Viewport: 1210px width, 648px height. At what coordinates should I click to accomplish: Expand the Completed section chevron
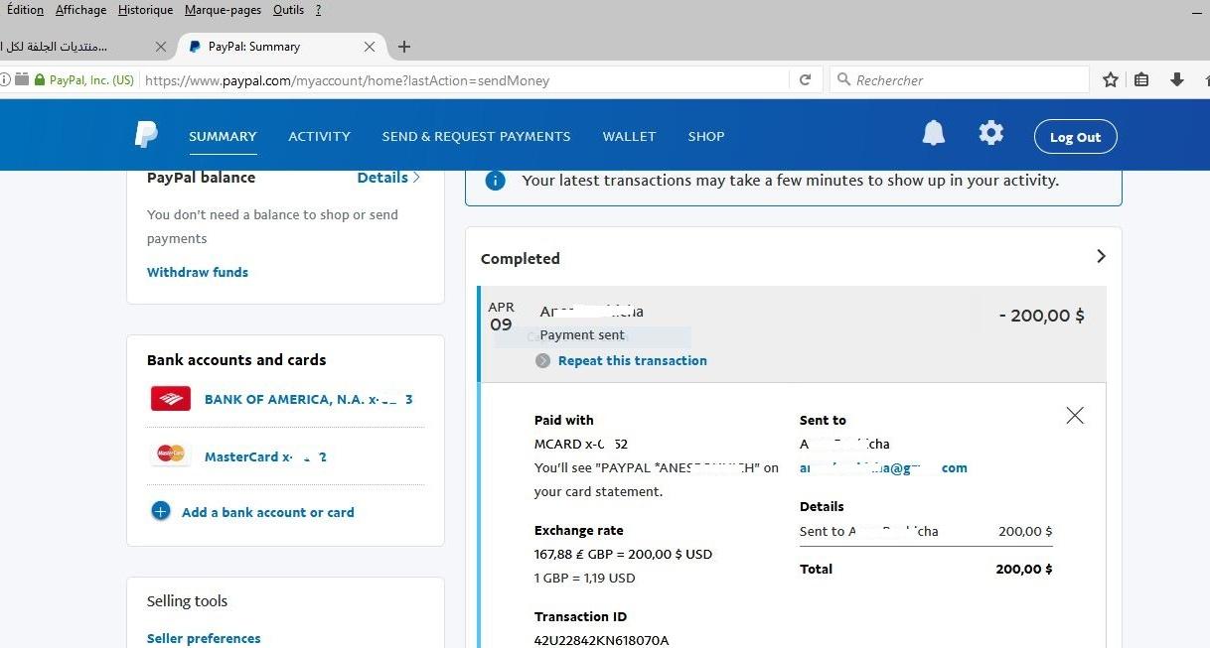pos(1101,256)
